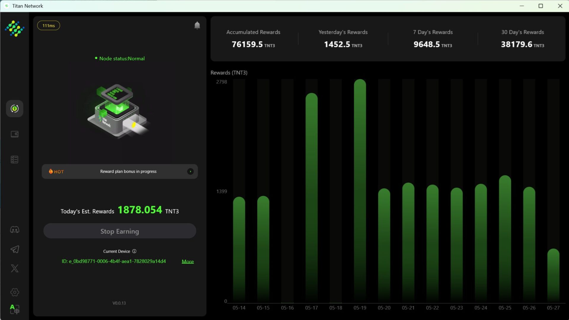Select the earnings dashboard sidebar icon
Image resolution: width=569 pixels, height=320 pixels.
point(15,109)
